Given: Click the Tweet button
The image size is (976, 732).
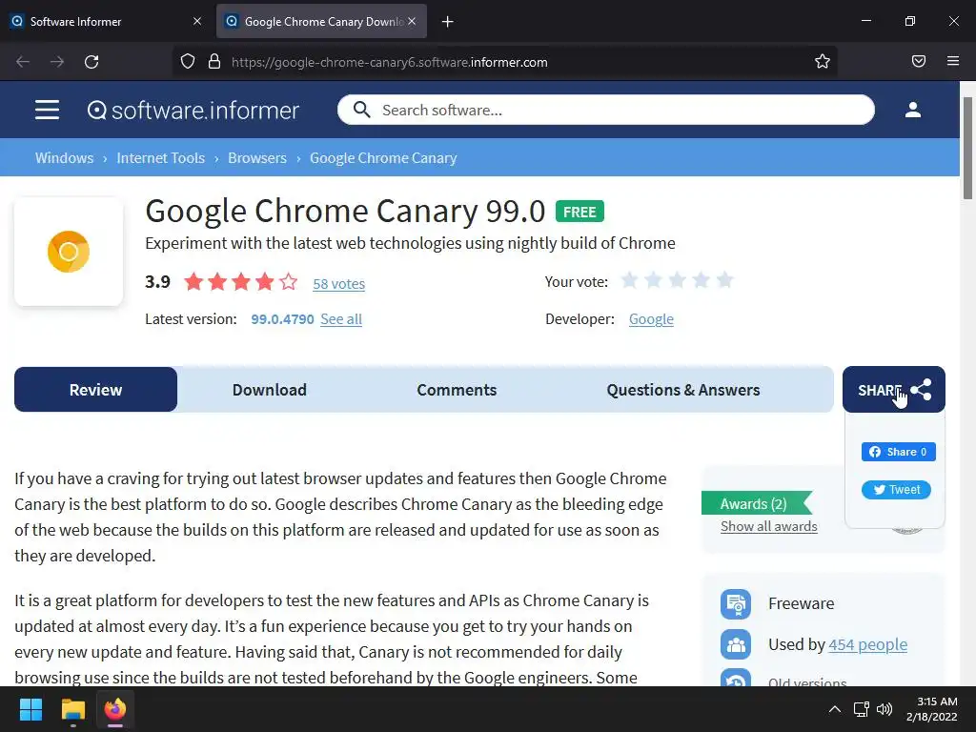Looking at the screenshot, I should [x=896, y=490].
